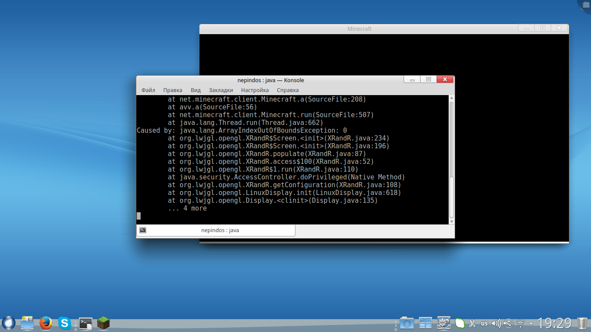Switch the 'us' keyboard layout indicator

[484, 323]
